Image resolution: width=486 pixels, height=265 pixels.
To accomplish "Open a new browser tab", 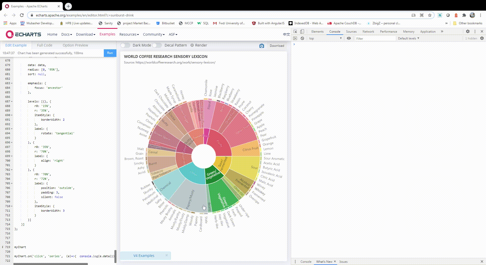I will tap(68, 6).
